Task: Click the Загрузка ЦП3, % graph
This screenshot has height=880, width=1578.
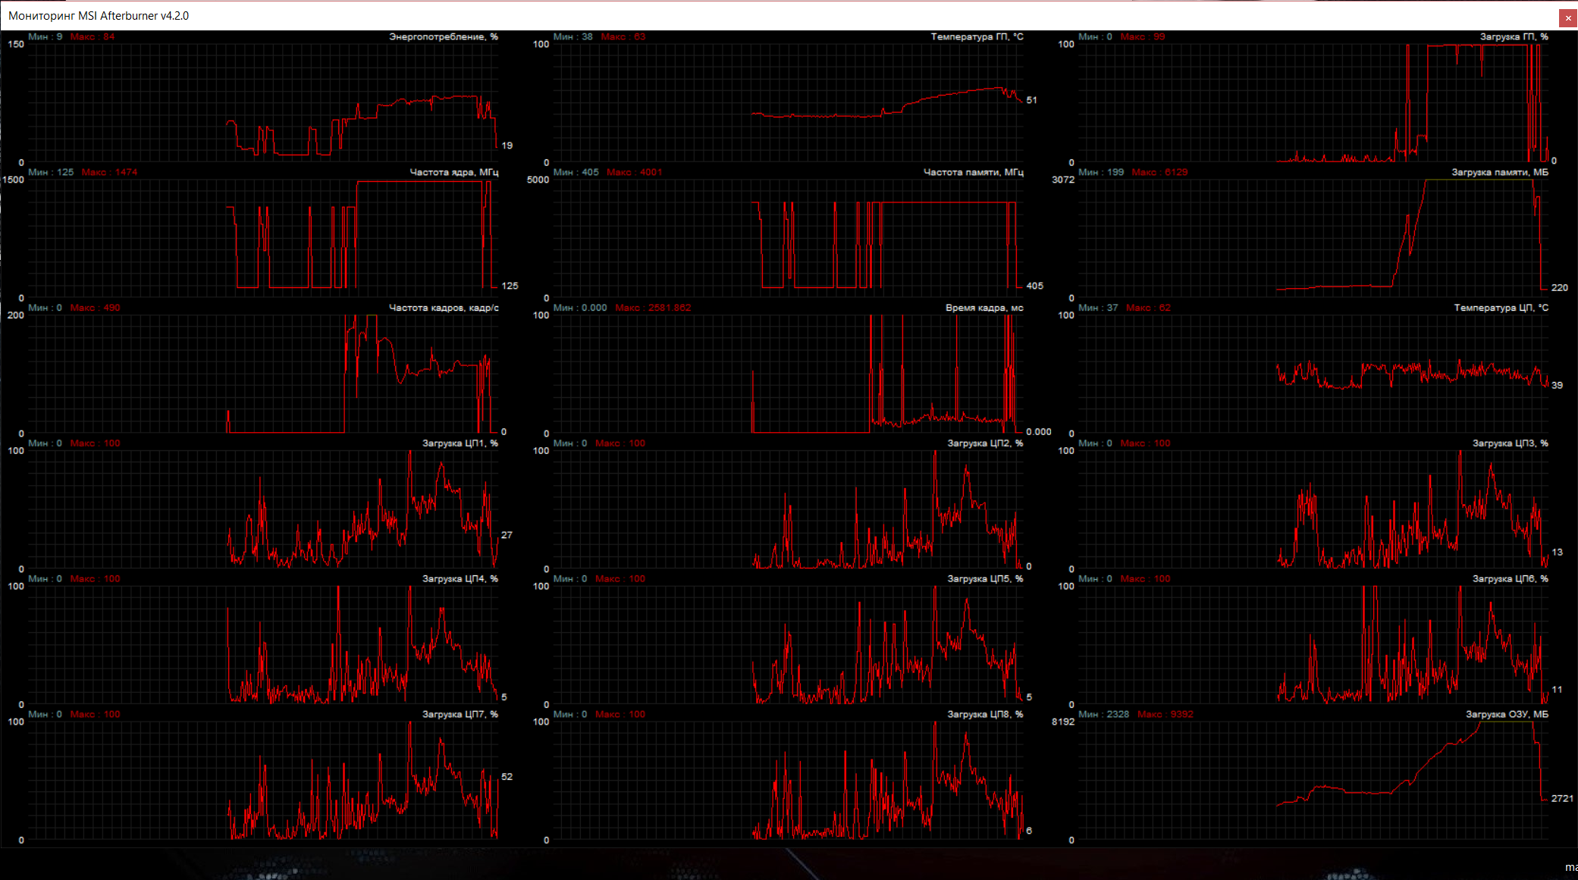Action: (1313, 509)
